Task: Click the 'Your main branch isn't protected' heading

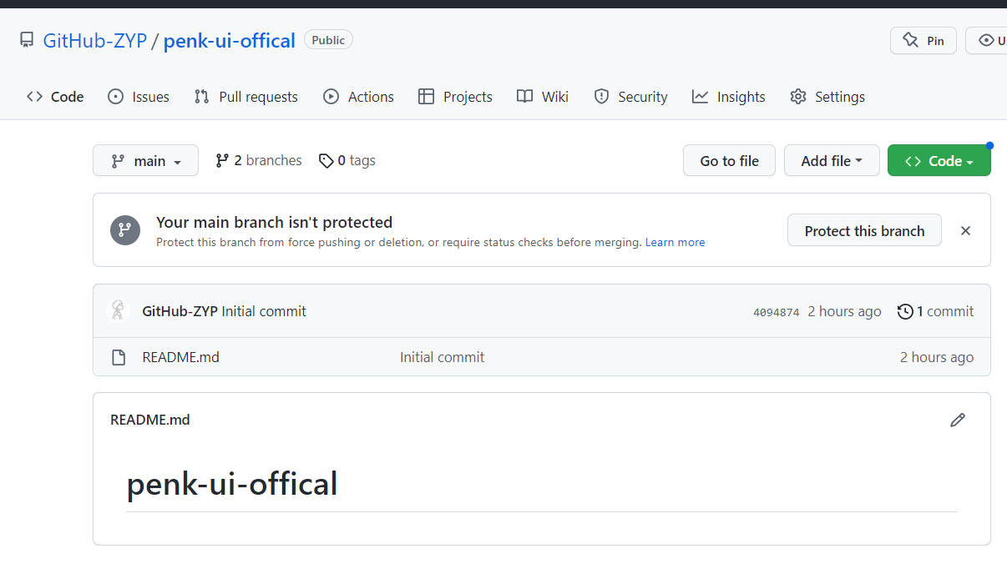Action: pos(274,222)
